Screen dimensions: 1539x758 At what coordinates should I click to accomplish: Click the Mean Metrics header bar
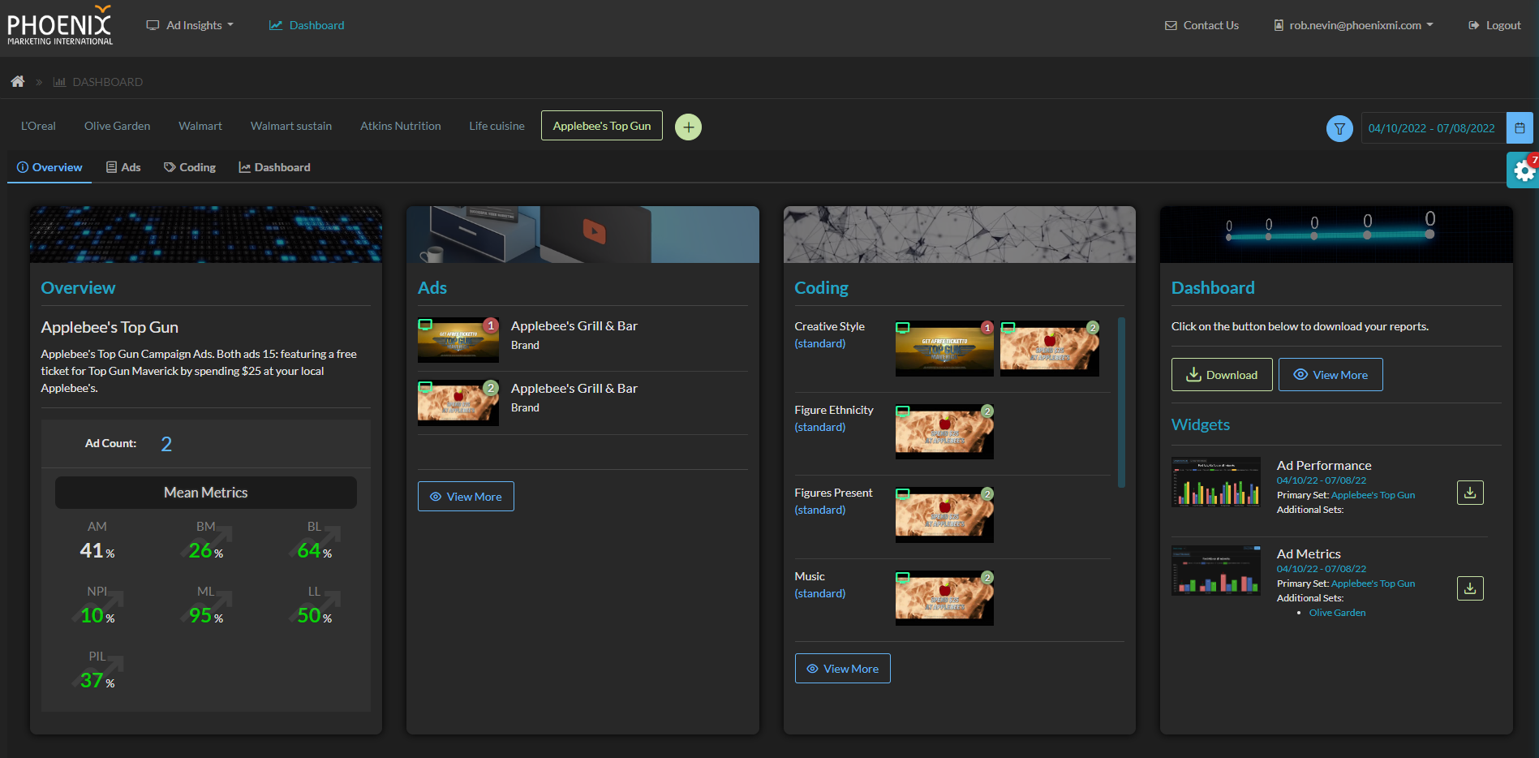coord(206,493)
